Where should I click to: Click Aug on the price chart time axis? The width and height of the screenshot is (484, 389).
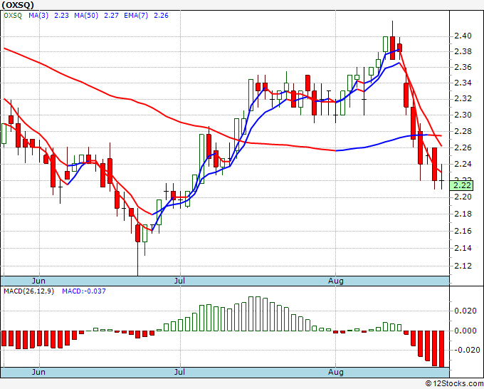335,281
